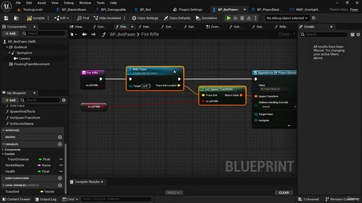Open the Content Drawer

tap(16, 199)
